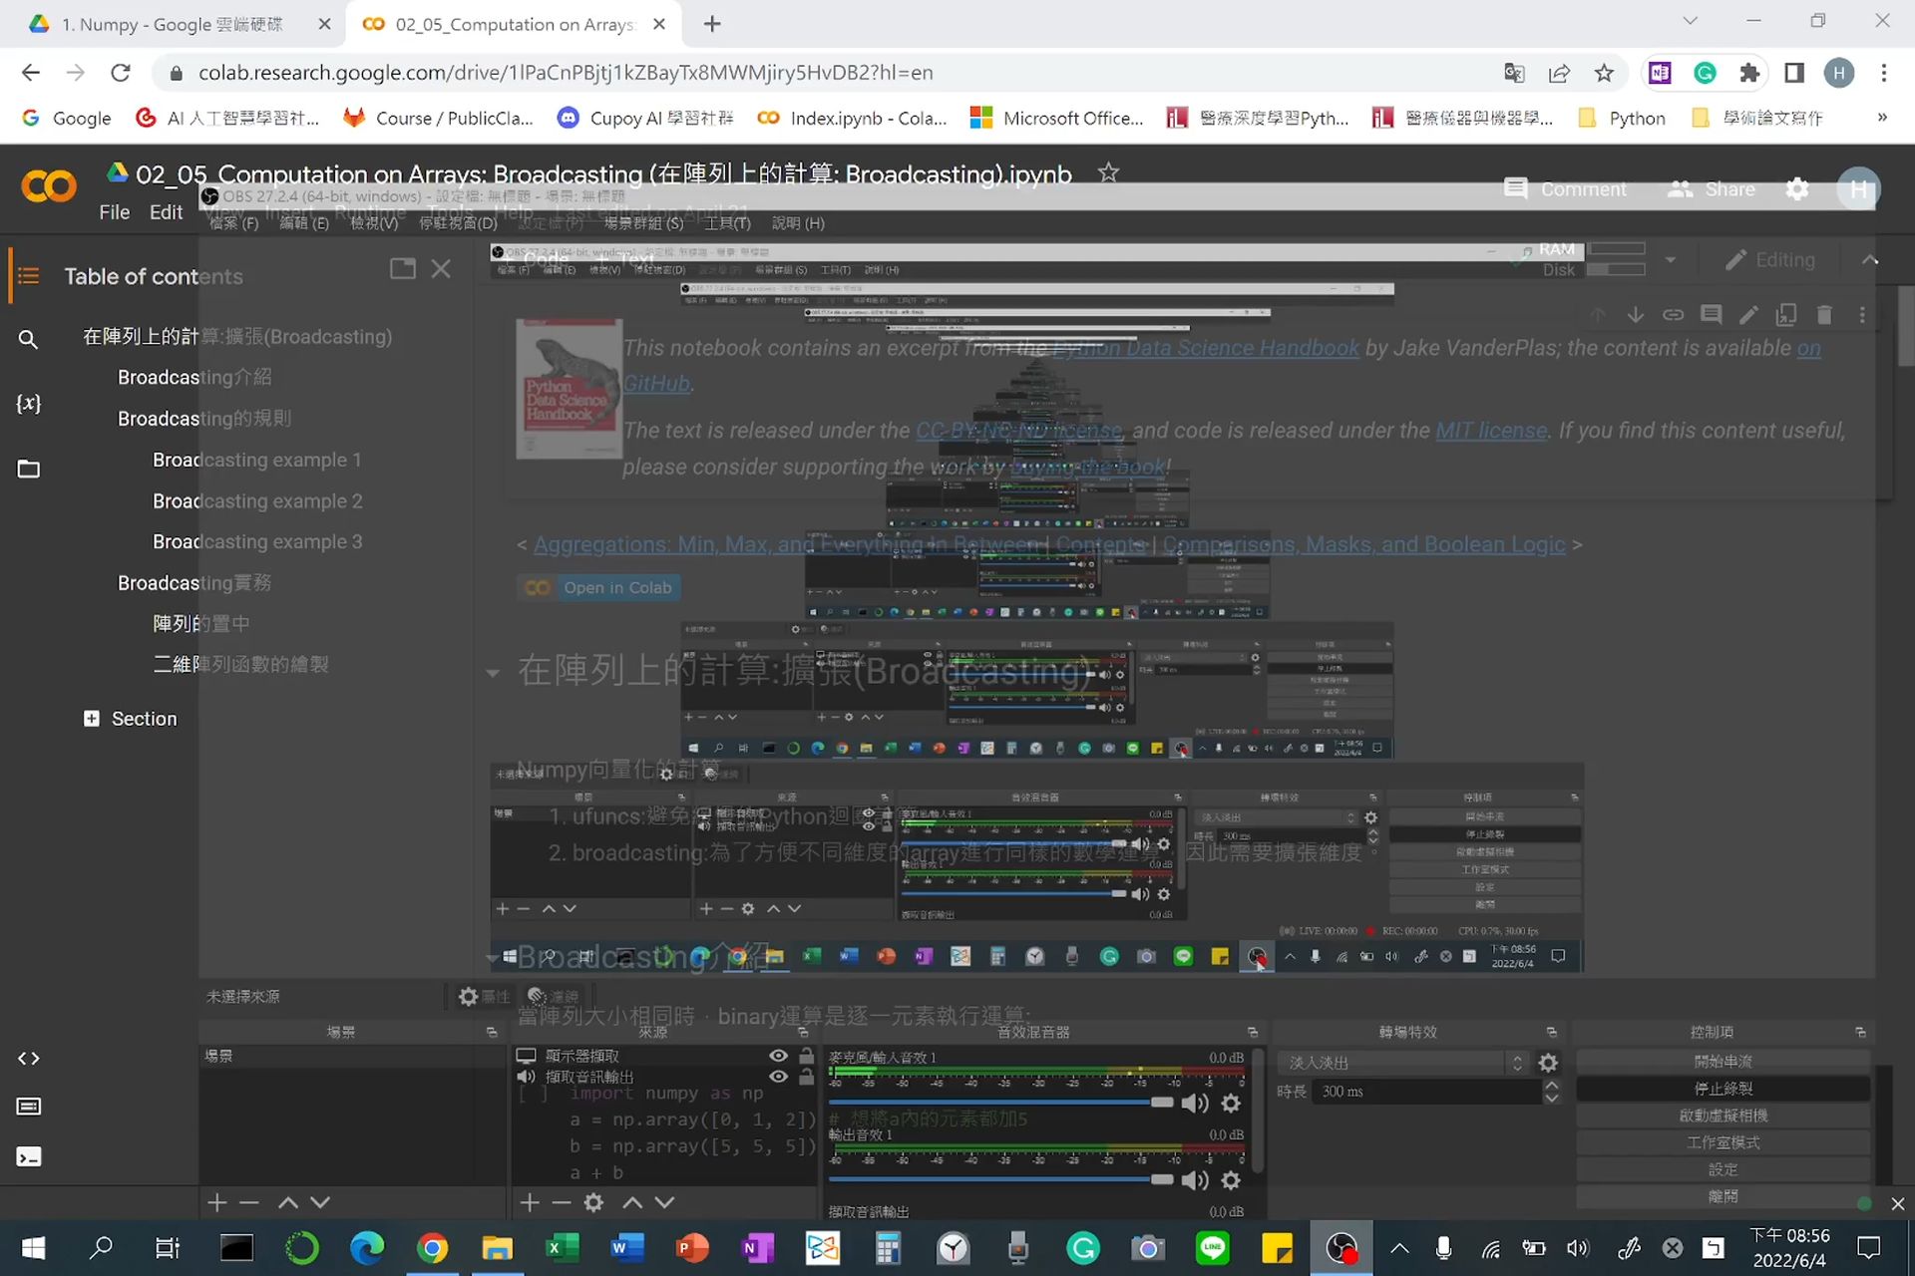1915x1276 pixels.
Task: Open the variables {x} inspector panel
Action: pos(28,404)
